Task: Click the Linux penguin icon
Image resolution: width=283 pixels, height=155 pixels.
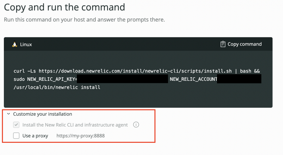Action: click(15, 44)
